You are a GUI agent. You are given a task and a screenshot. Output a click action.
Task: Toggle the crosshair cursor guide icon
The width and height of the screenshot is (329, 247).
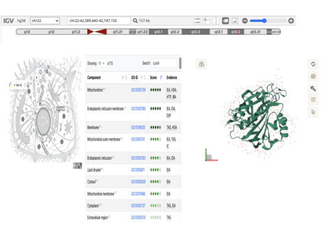click(207, 21)
